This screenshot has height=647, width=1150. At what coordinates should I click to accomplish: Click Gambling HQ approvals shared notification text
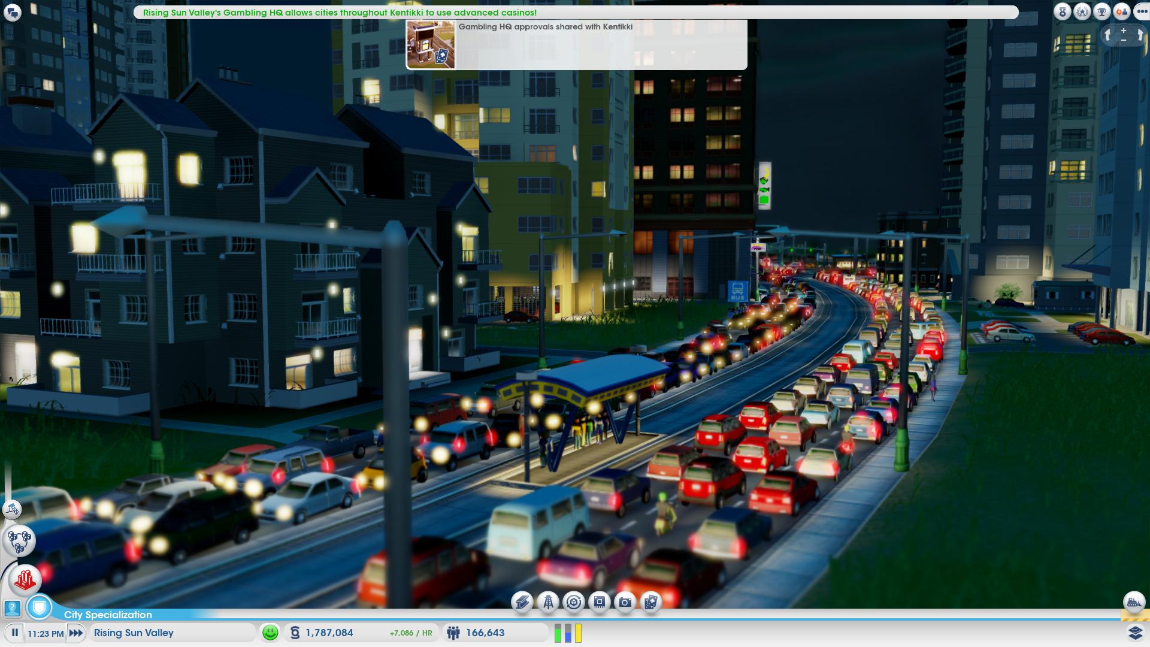pyautogui.click(x=546, y=27)
